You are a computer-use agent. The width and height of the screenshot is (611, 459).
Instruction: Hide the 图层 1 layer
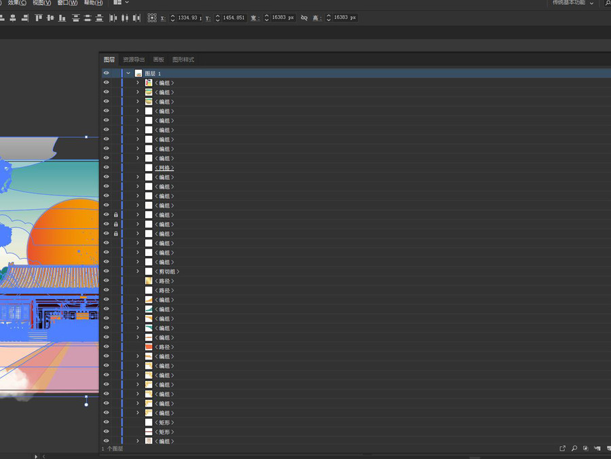(x=107, y=73)
